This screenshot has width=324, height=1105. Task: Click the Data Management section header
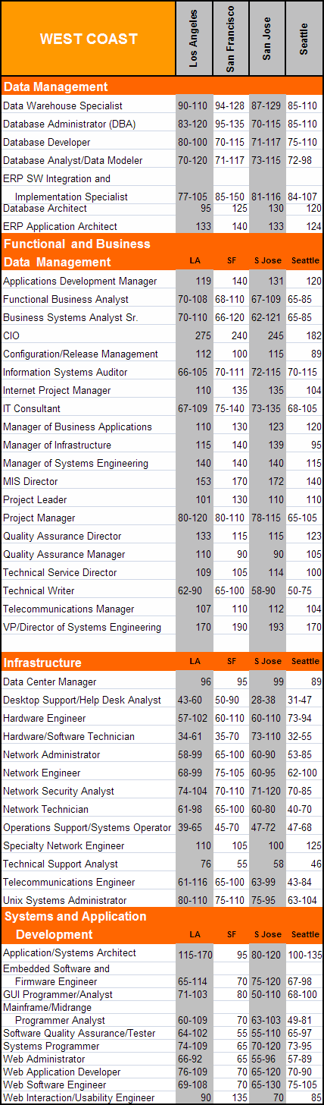point(55,87)
